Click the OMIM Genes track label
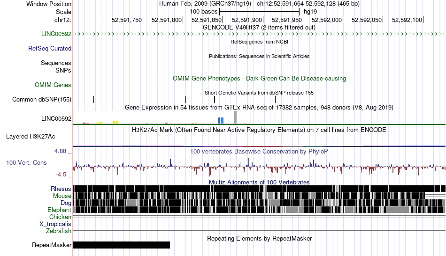Image resolution: width=446 pixels, height=256 pixels. (x=53, y=85)
